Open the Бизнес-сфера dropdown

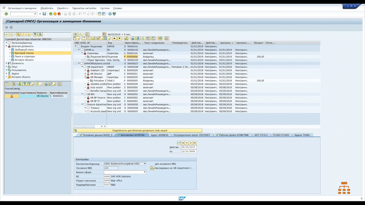[x=145, y=172]
